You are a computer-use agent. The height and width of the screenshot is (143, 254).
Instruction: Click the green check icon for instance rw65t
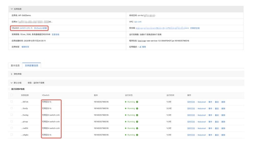click(x=137, y=128)
